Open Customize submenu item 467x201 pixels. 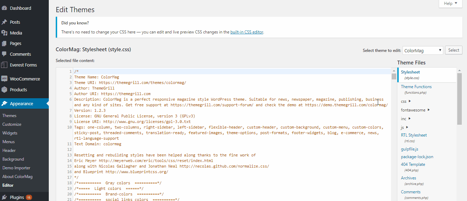pos(12,124)
